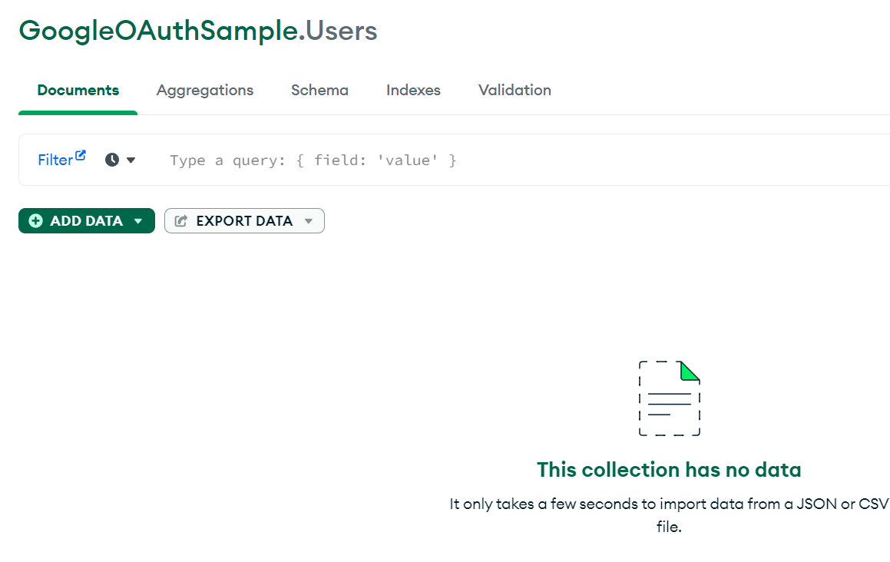This screenshot has height=562, width=890.
Task: Click the ADD DATA button
Action: [x=86, y=221]
